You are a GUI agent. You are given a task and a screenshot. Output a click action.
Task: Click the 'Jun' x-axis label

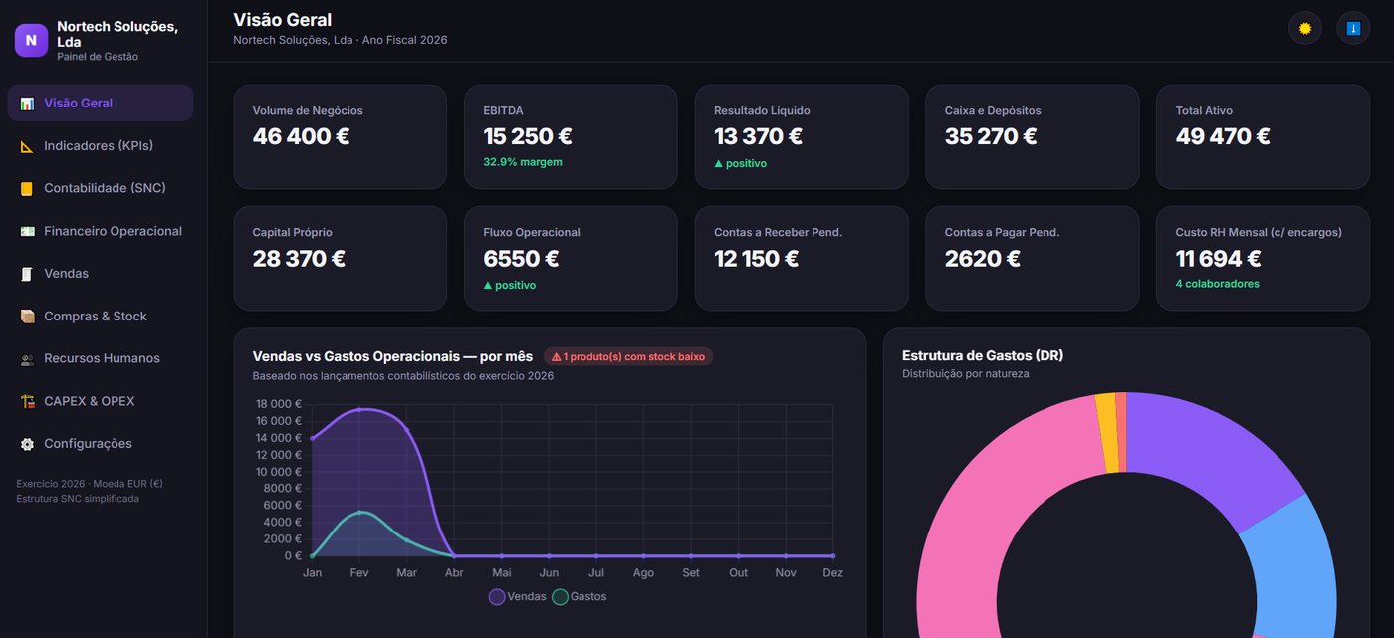point(549,573)
